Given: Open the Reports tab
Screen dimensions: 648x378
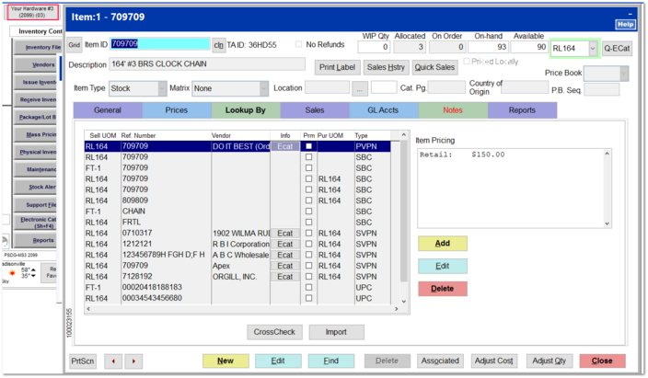Looking at the screenshot, I should (x=522, y=110).
